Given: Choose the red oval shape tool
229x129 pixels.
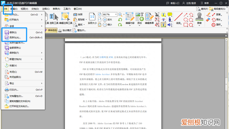Looking at the screenshot, I should pyautogui.click(x=186, y=20).
